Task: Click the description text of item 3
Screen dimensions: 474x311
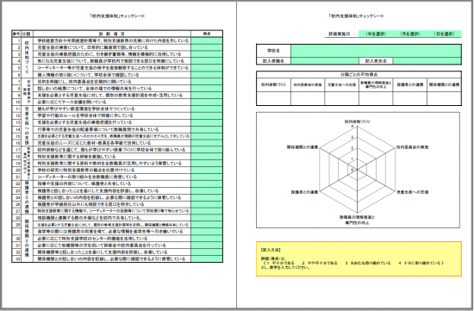Action: 109,54
